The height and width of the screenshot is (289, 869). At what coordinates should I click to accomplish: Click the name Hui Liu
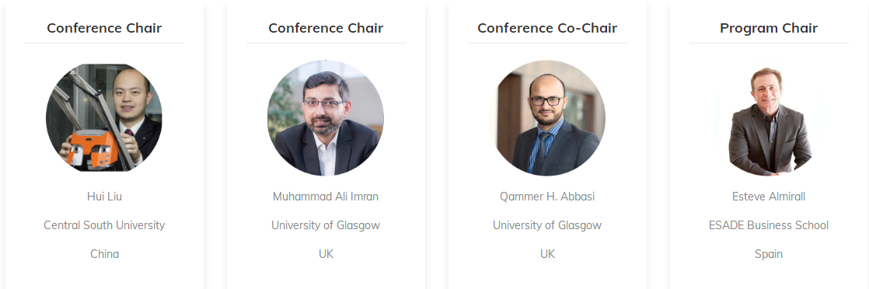coord(104,197)
